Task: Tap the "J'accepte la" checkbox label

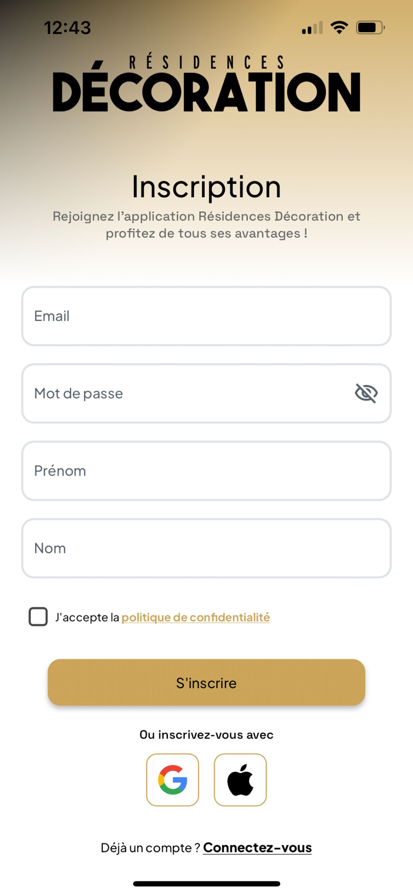Action: coord(88,618)
